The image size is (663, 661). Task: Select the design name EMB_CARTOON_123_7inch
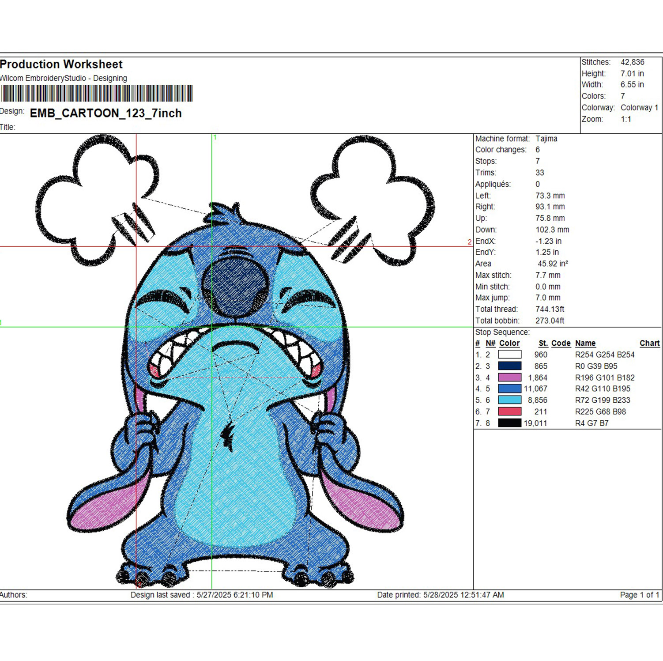tap(105, 113)
